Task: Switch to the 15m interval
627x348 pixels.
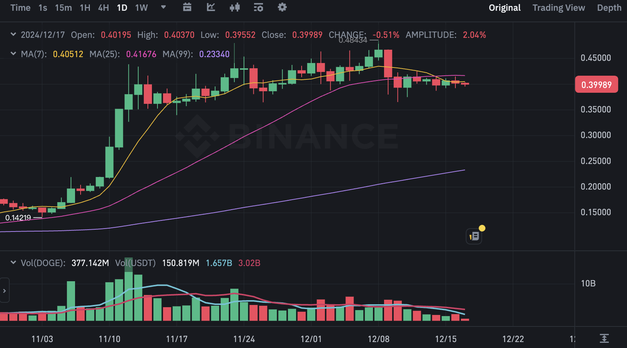Action: [x=63, y=7]
